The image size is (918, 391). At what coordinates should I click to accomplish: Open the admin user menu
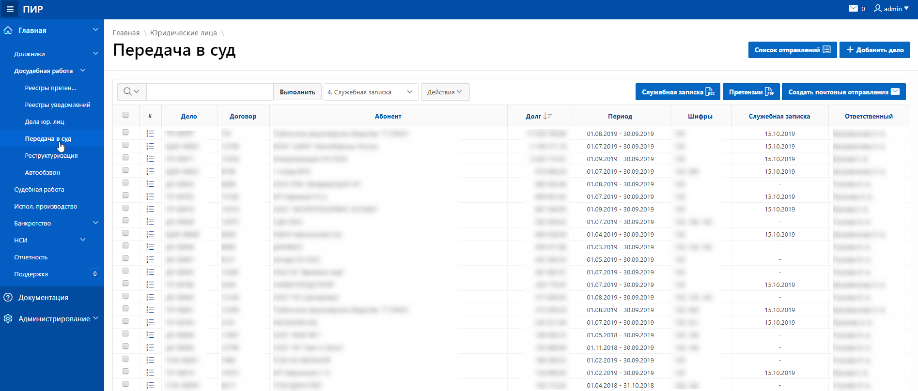[891, 9]
